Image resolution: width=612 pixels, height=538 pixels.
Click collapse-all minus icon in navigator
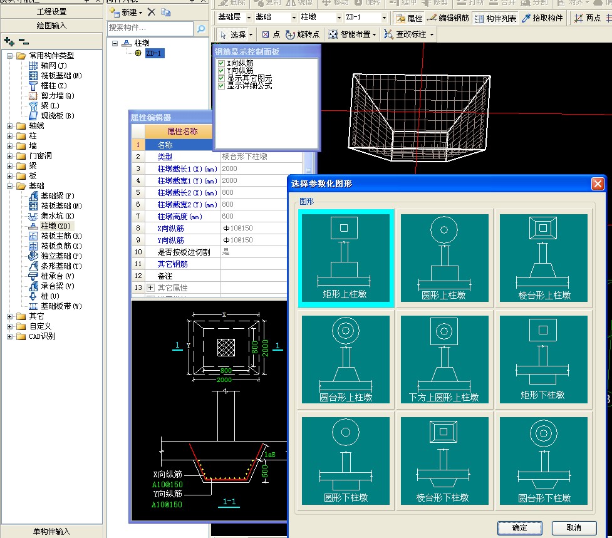tap(23, 41)
